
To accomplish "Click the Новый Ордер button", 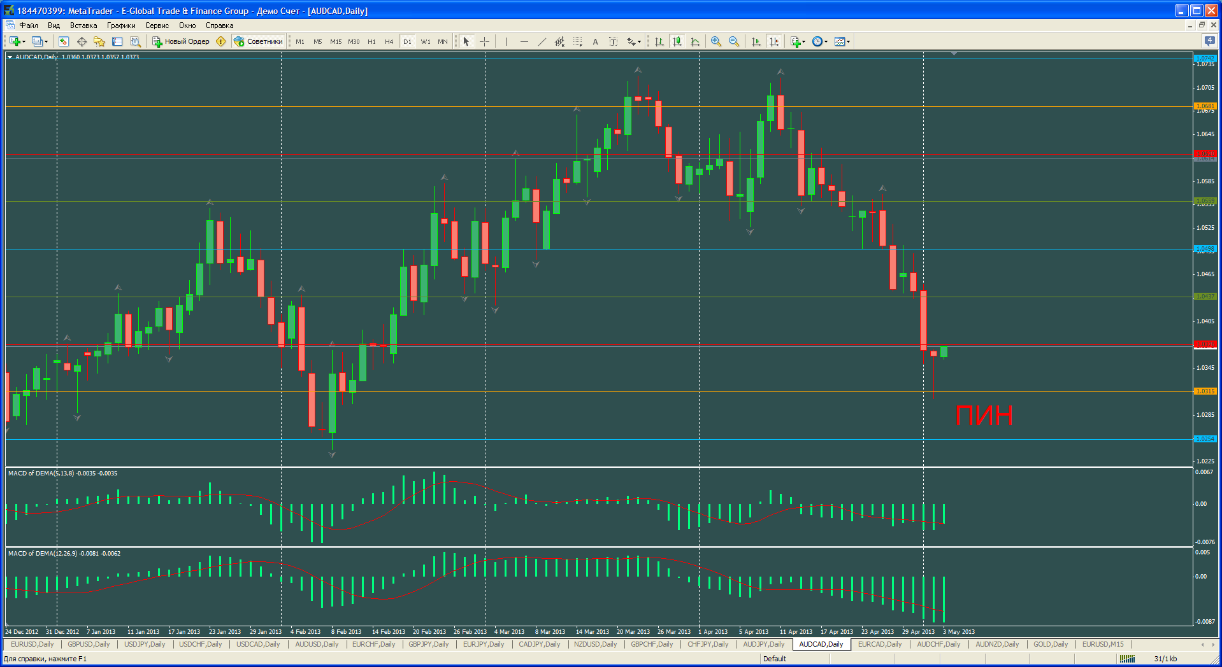I will [x=181, y=41].
